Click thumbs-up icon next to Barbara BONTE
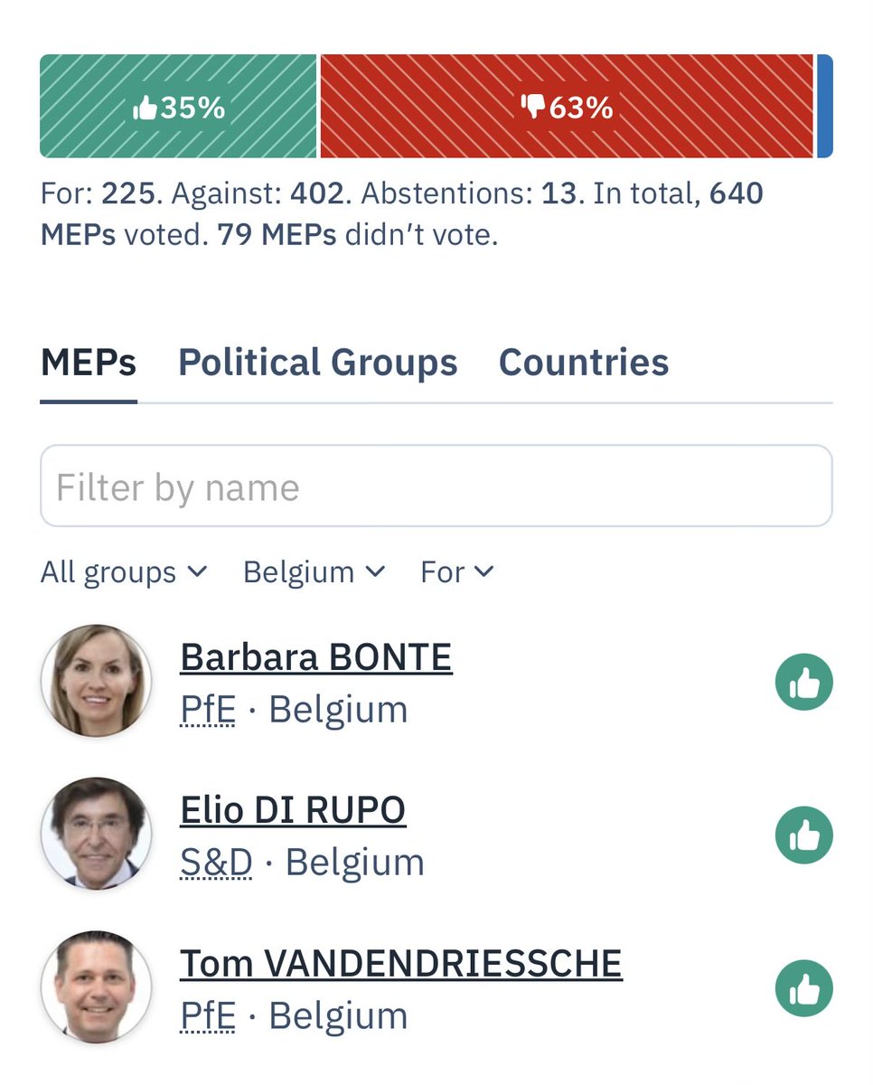The height and width of the screenshot is (1085, 873). point(804,683)
